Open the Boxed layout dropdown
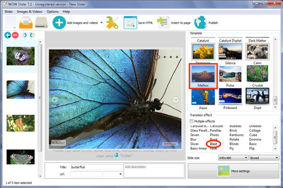The image size is (283, 188). pyautogui.click(x=264, y=158)
